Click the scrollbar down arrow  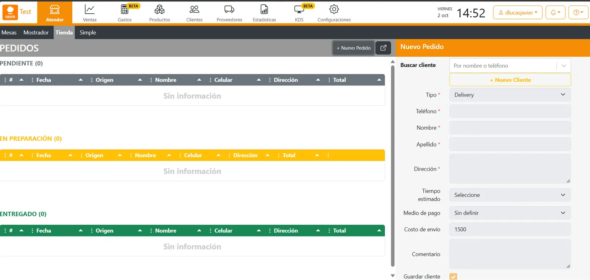(x=393, y=276)
